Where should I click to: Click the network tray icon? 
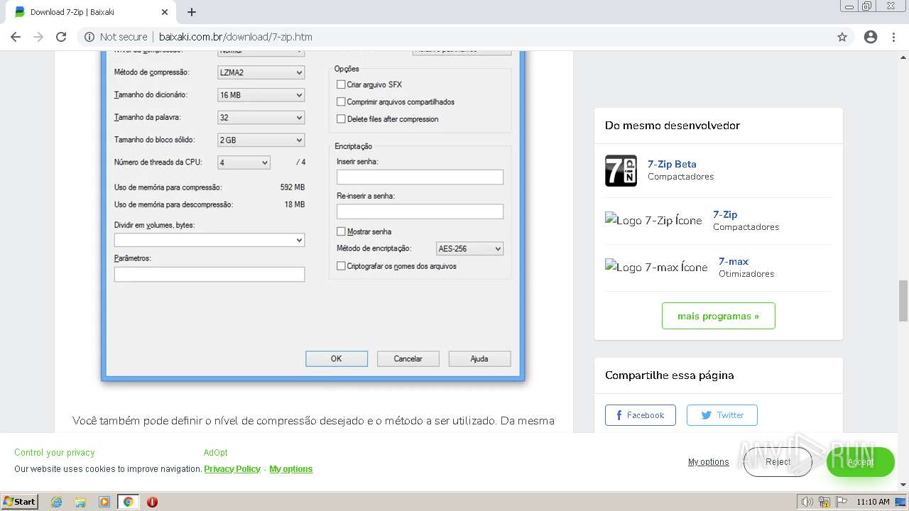[824, 502]
